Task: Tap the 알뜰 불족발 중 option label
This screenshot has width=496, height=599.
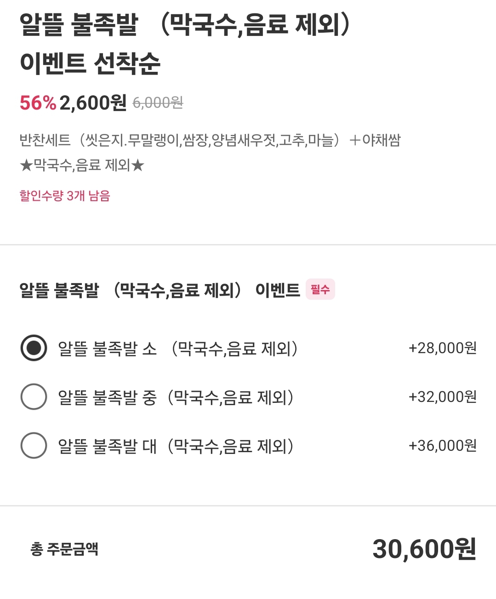Action: pyautogui.click(x=176, y=397)
